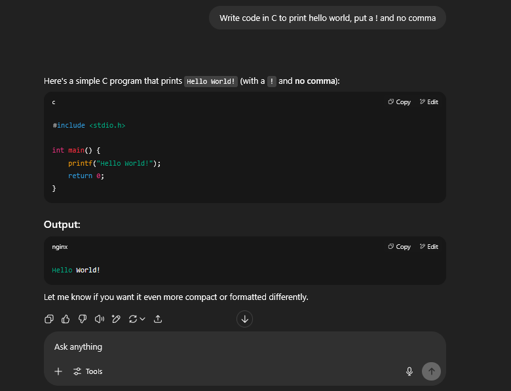This screenshot has width=511, height=391.
Task: Click the 'c' language label
Action: 54,102
